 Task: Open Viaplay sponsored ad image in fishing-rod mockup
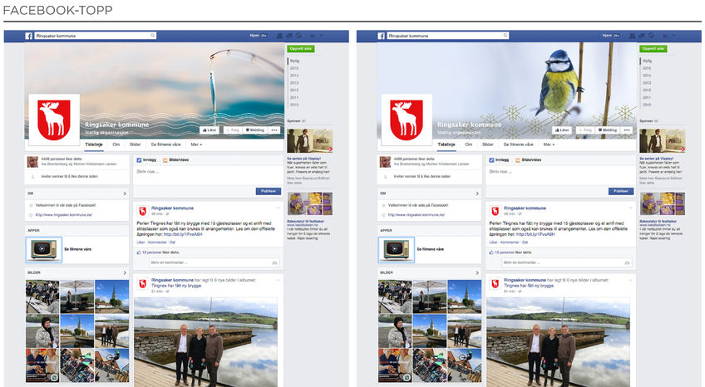pos(310,141)
